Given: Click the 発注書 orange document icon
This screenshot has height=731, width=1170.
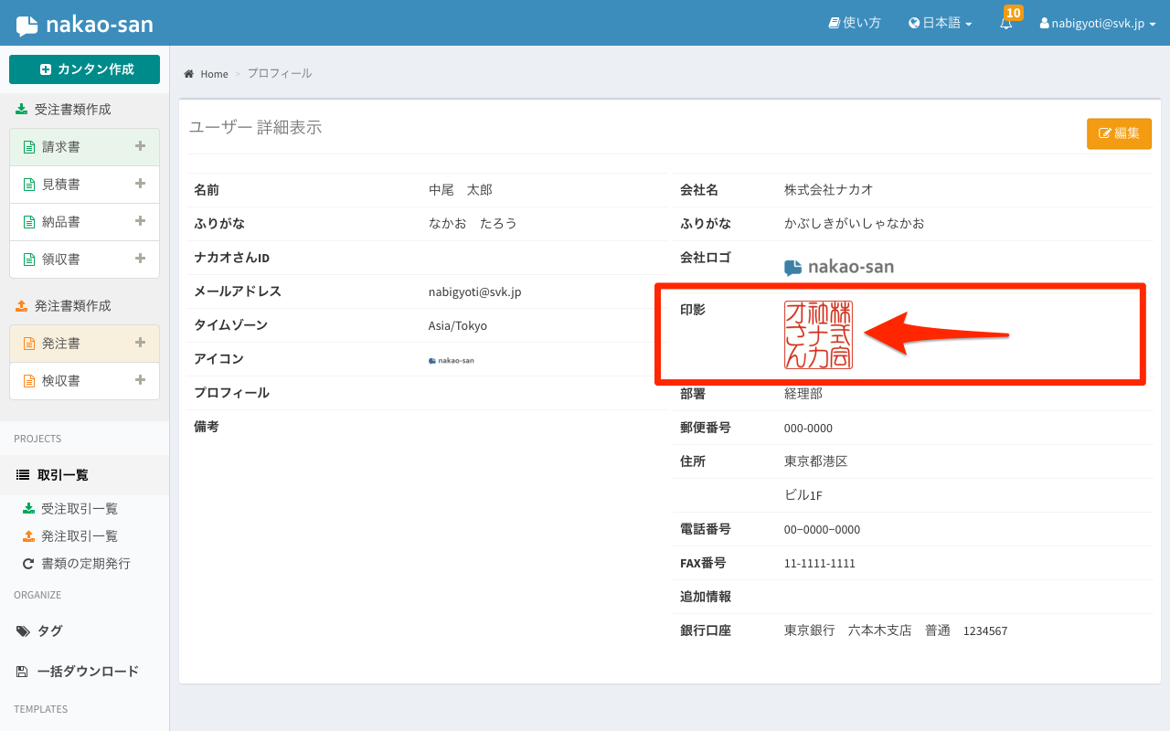Looking at the screenshot, I should pyautogui.click(x=29, y=344).
